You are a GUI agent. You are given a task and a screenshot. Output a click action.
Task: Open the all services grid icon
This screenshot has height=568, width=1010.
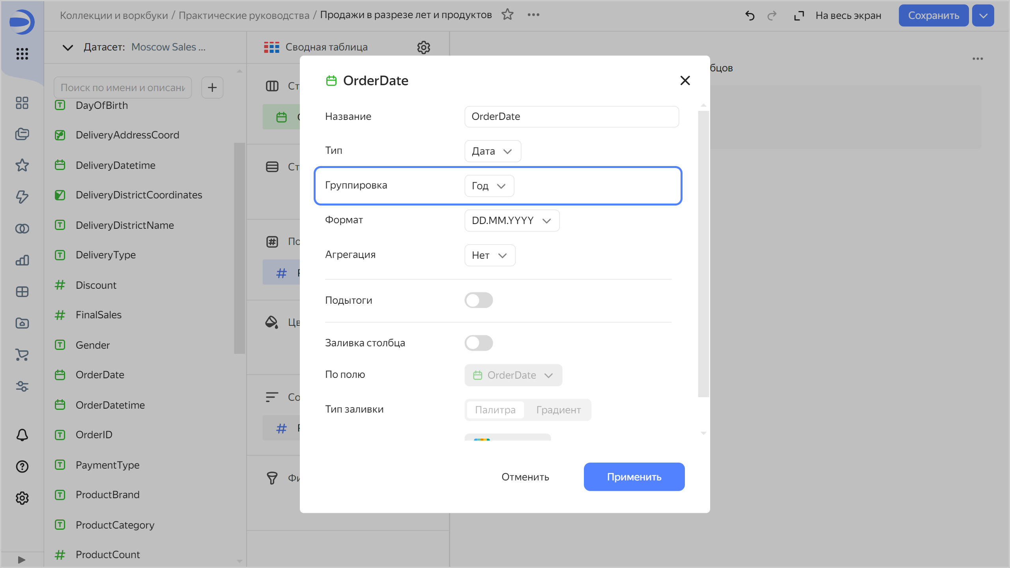point(22,54)
